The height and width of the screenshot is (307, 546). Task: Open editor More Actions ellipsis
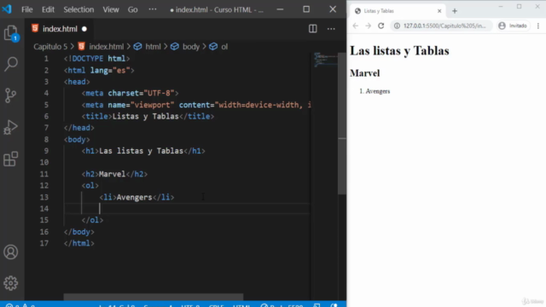331,29
